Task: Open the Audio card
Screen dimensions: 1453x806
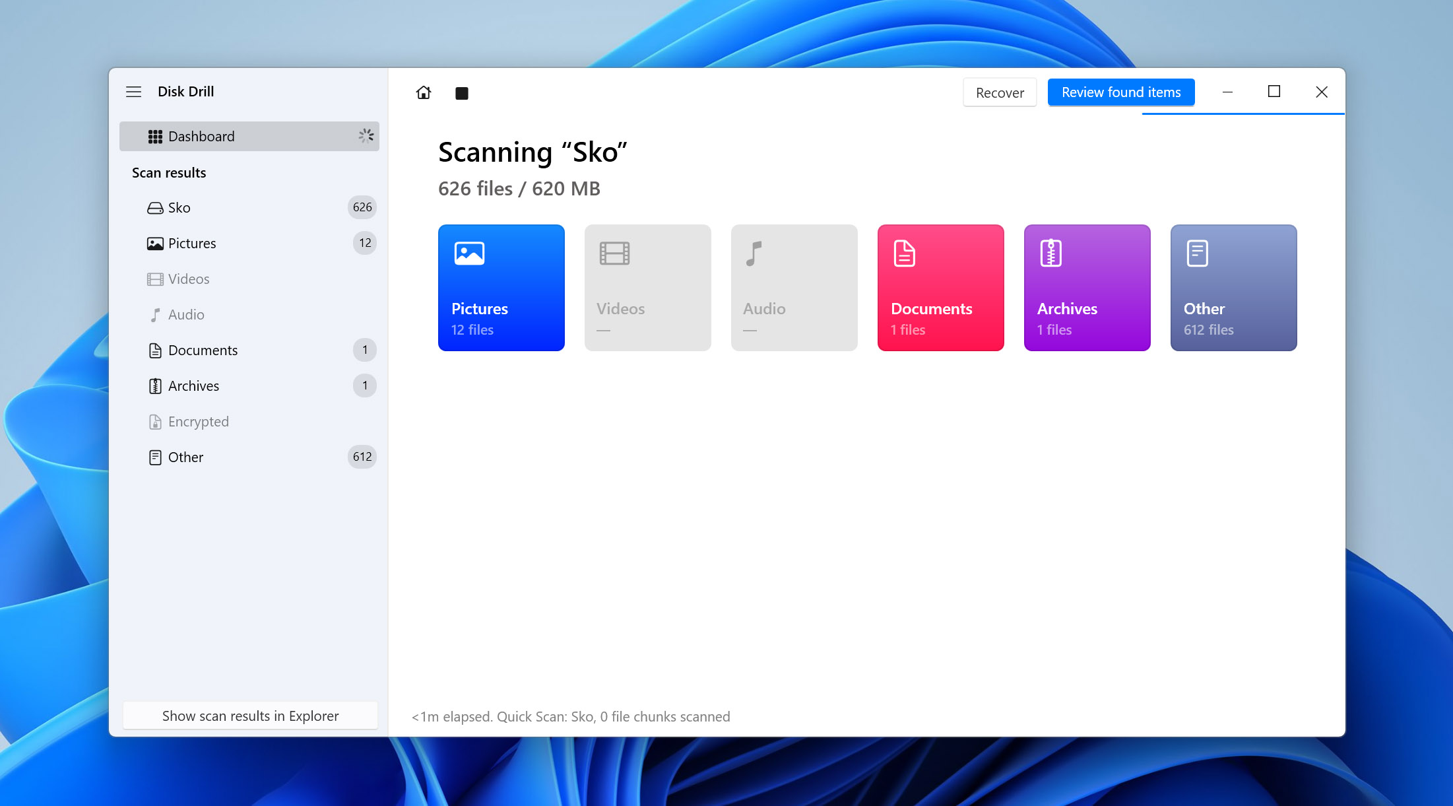Action: click(x=794, y=288)
